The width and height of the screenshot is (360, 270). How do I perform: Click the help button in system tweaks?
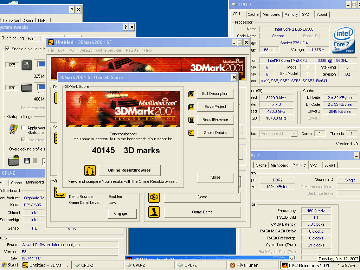coord(126,27)
